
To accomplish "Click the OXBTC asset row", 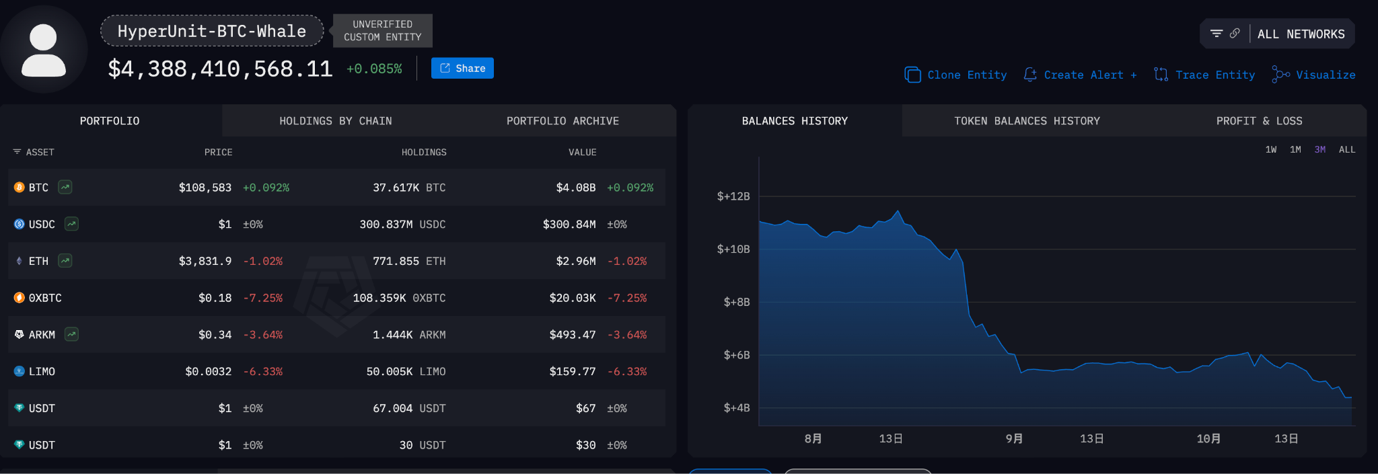I will pos(336,298).
